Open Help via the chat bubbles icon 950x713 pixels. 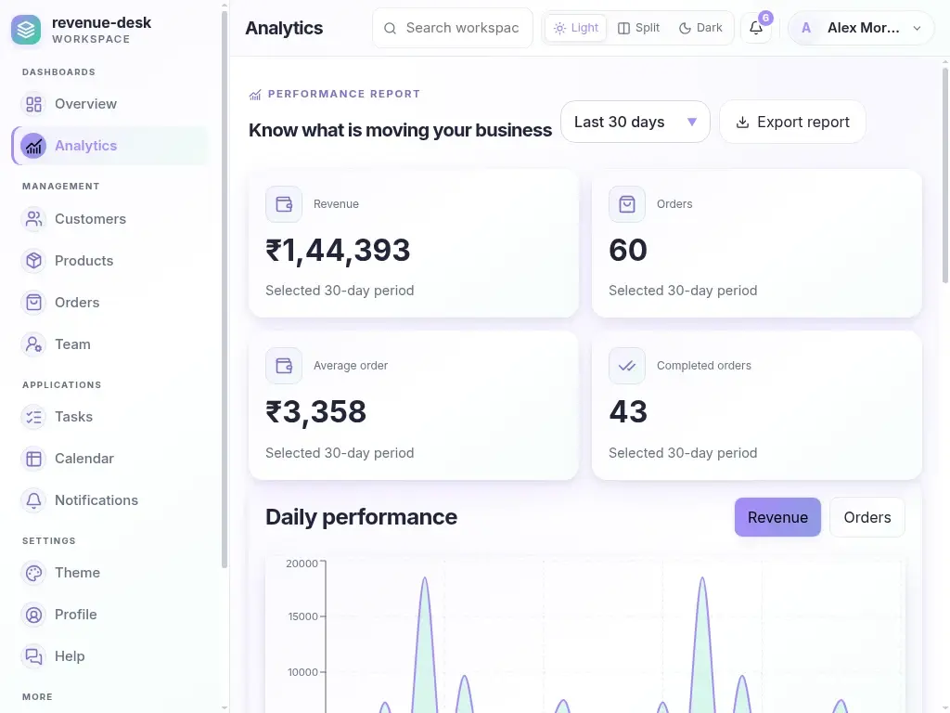pos(34,656)
